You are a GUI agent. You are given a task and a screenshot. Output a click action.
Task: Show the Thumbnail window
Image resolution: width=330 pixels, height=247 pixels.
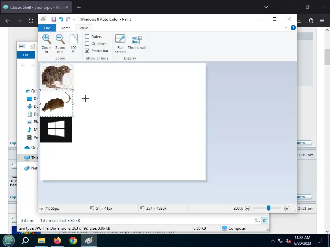pyautogui.click(x=137, y=42)
